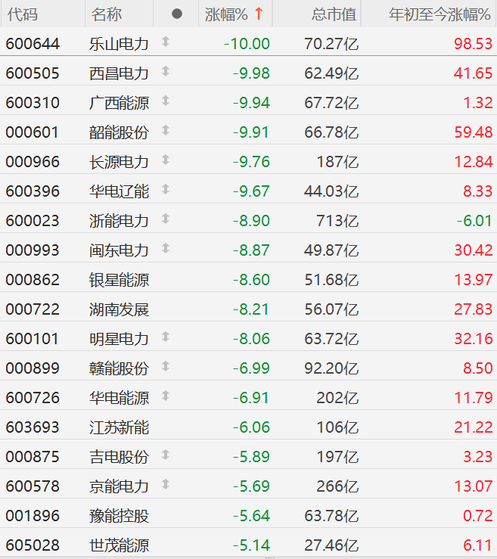The height and width of the screenshot is (559, 497).
Task: Select stock name 江苏新能
Action: click(x=119, y=427)
